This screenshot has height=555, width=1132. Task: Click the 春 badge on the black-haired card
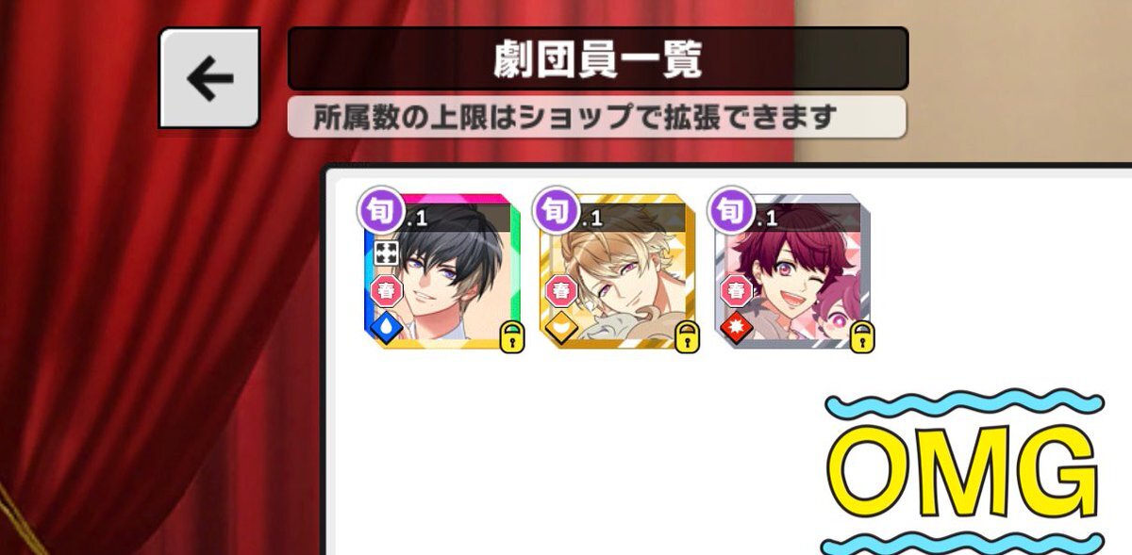click(385, 290)
